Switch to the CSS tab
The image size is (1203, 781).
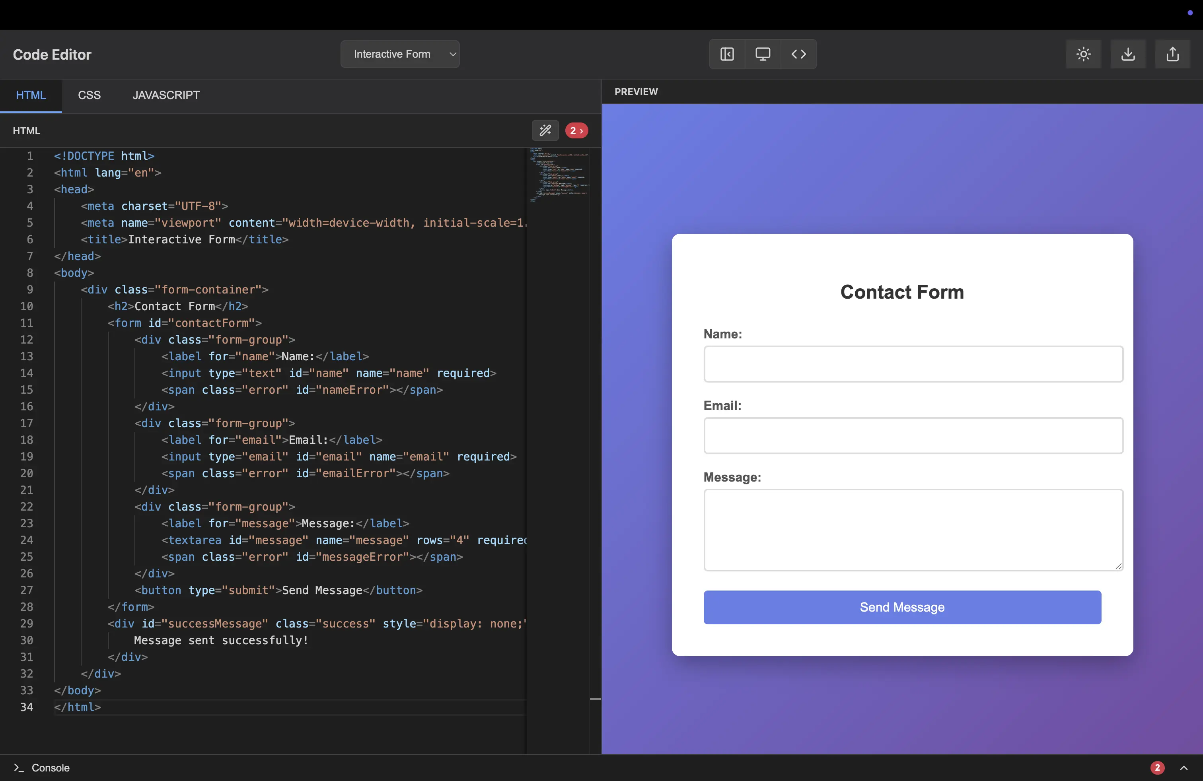click(89, 95)
